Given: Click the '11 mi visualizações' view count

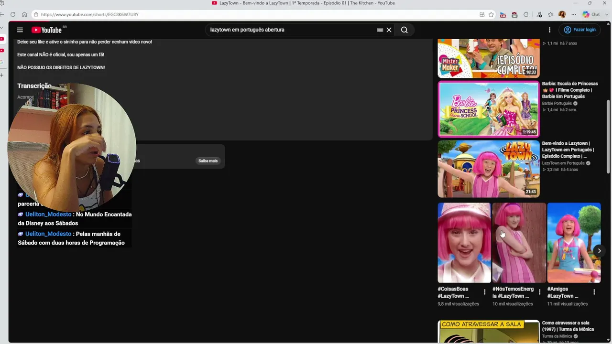Looking at the screenshot, I should pos(568,304).
